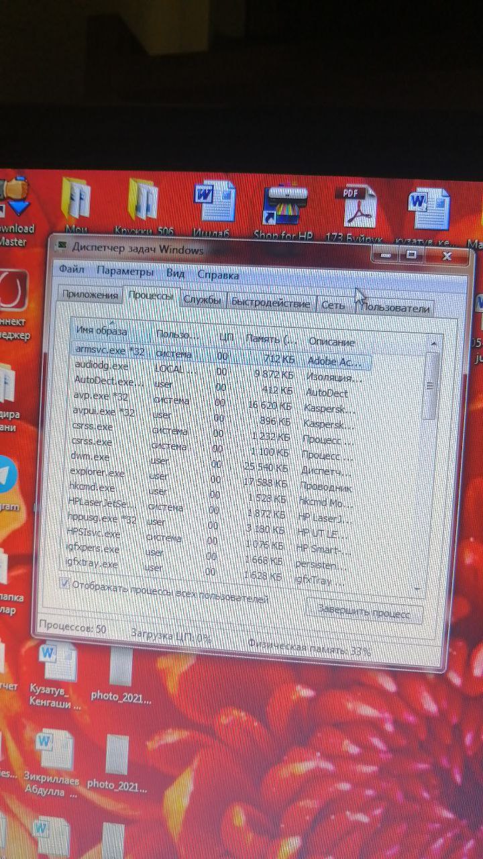
Task: Sort by the Пользо... column header
Action: (178, 334)
